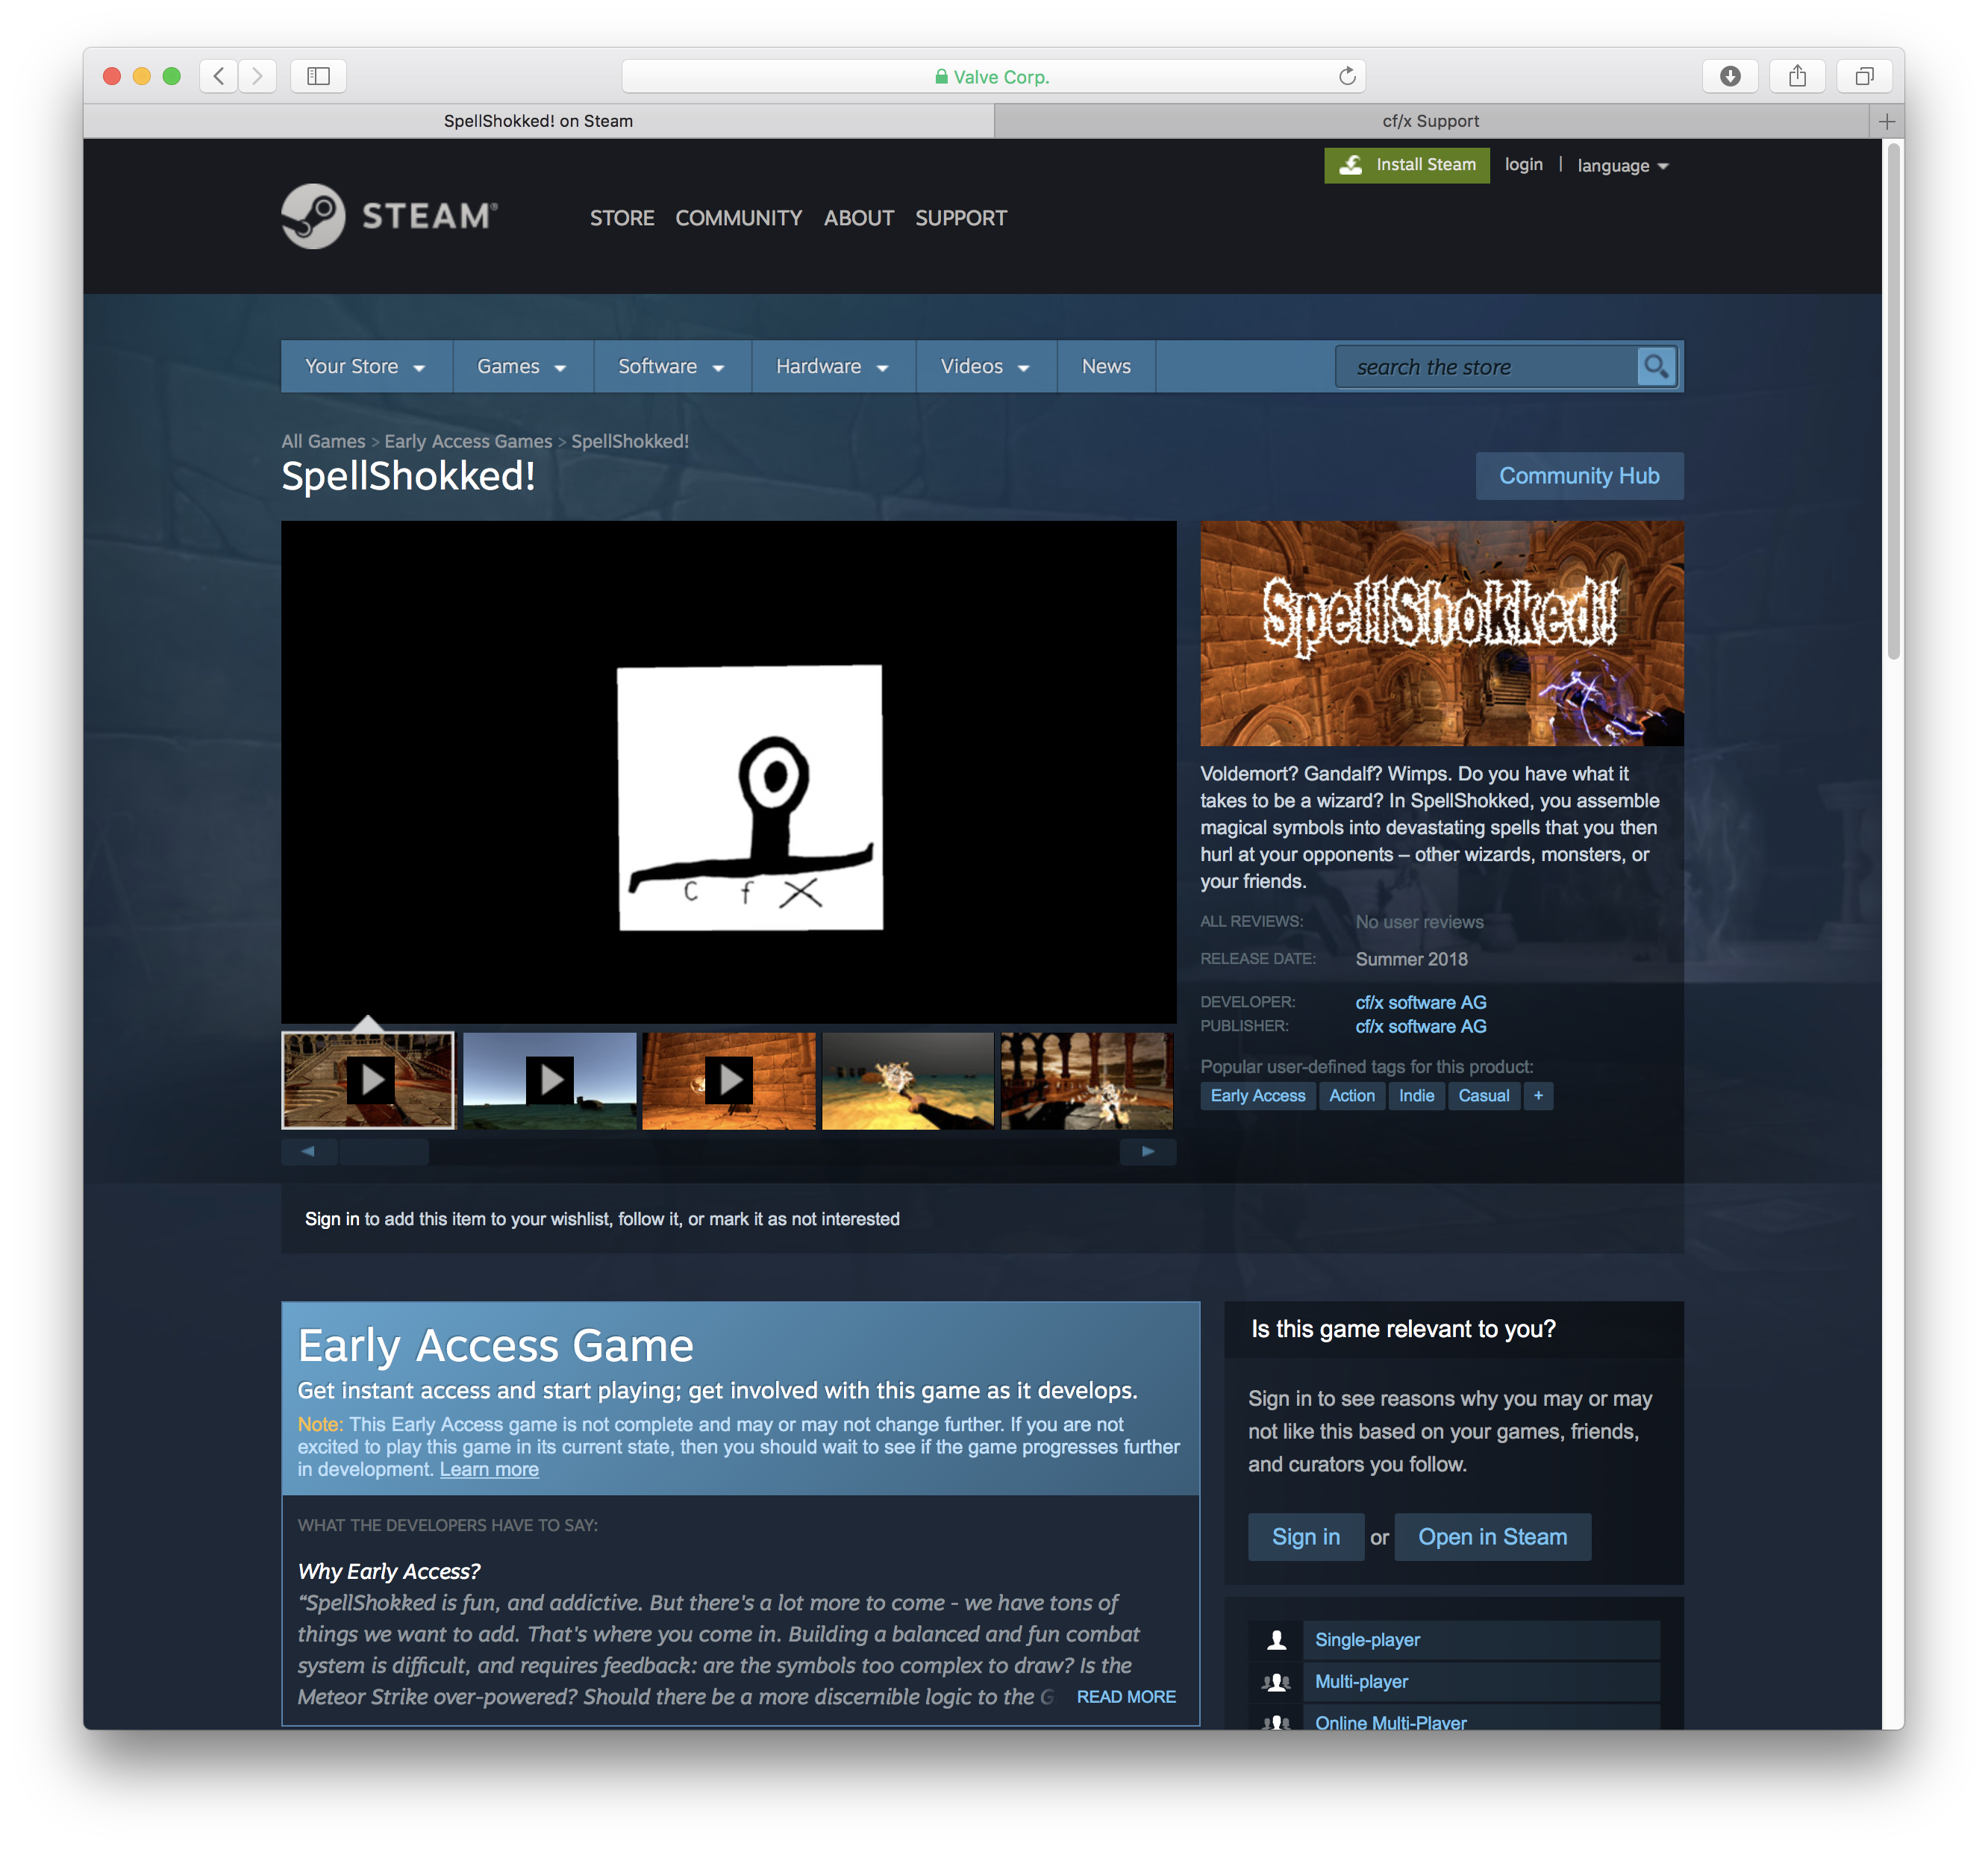Select the fifth screenshot thumbnail
The image size is (1988, 1849).
(1087, 1080)
